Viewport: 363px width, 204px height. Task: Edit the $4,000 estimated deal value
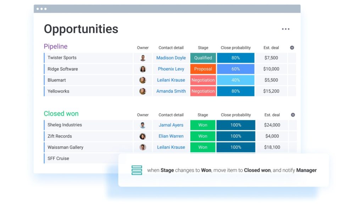click(272, 136)
